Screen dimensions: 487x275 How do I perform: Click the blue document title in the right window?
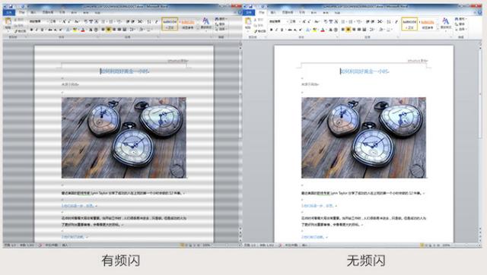[x=364, y=71]
